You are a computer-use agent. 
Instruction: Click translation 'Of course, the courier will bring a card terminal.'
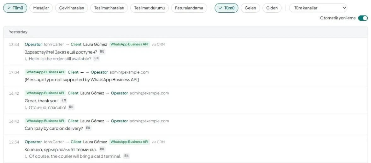pos(75,156)
